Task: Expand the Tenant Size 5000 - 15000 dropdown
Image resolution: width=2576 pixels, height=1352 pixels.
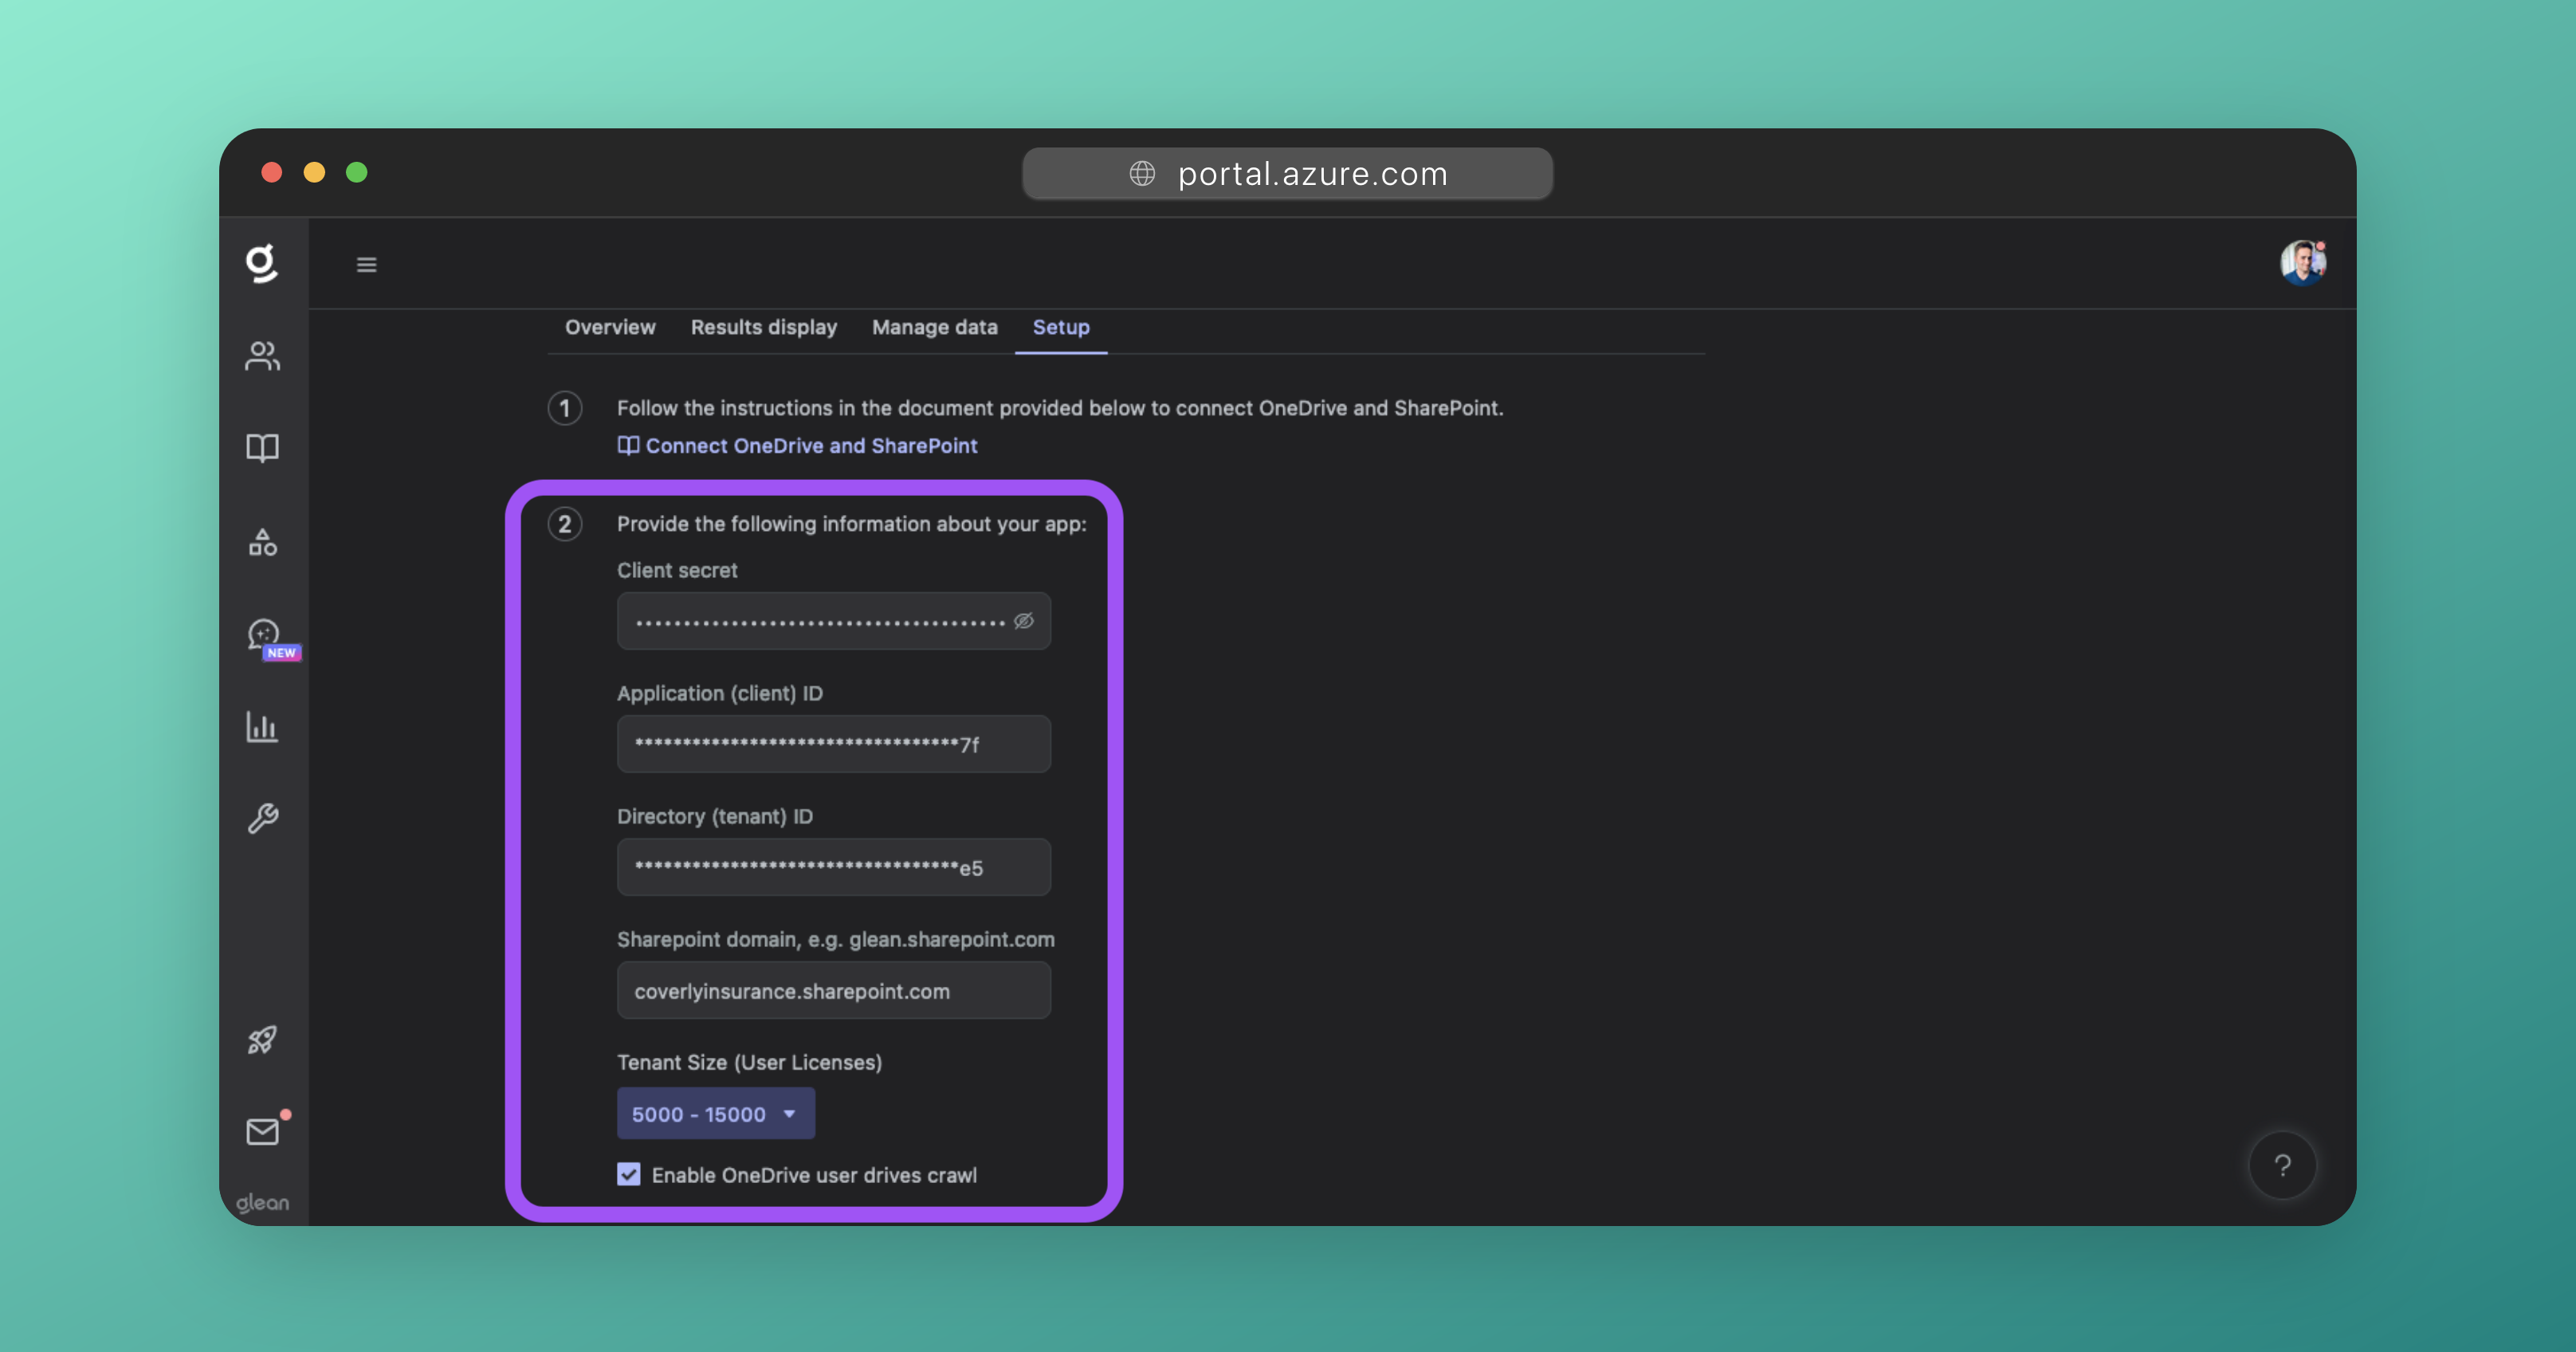Action: 715,1113
